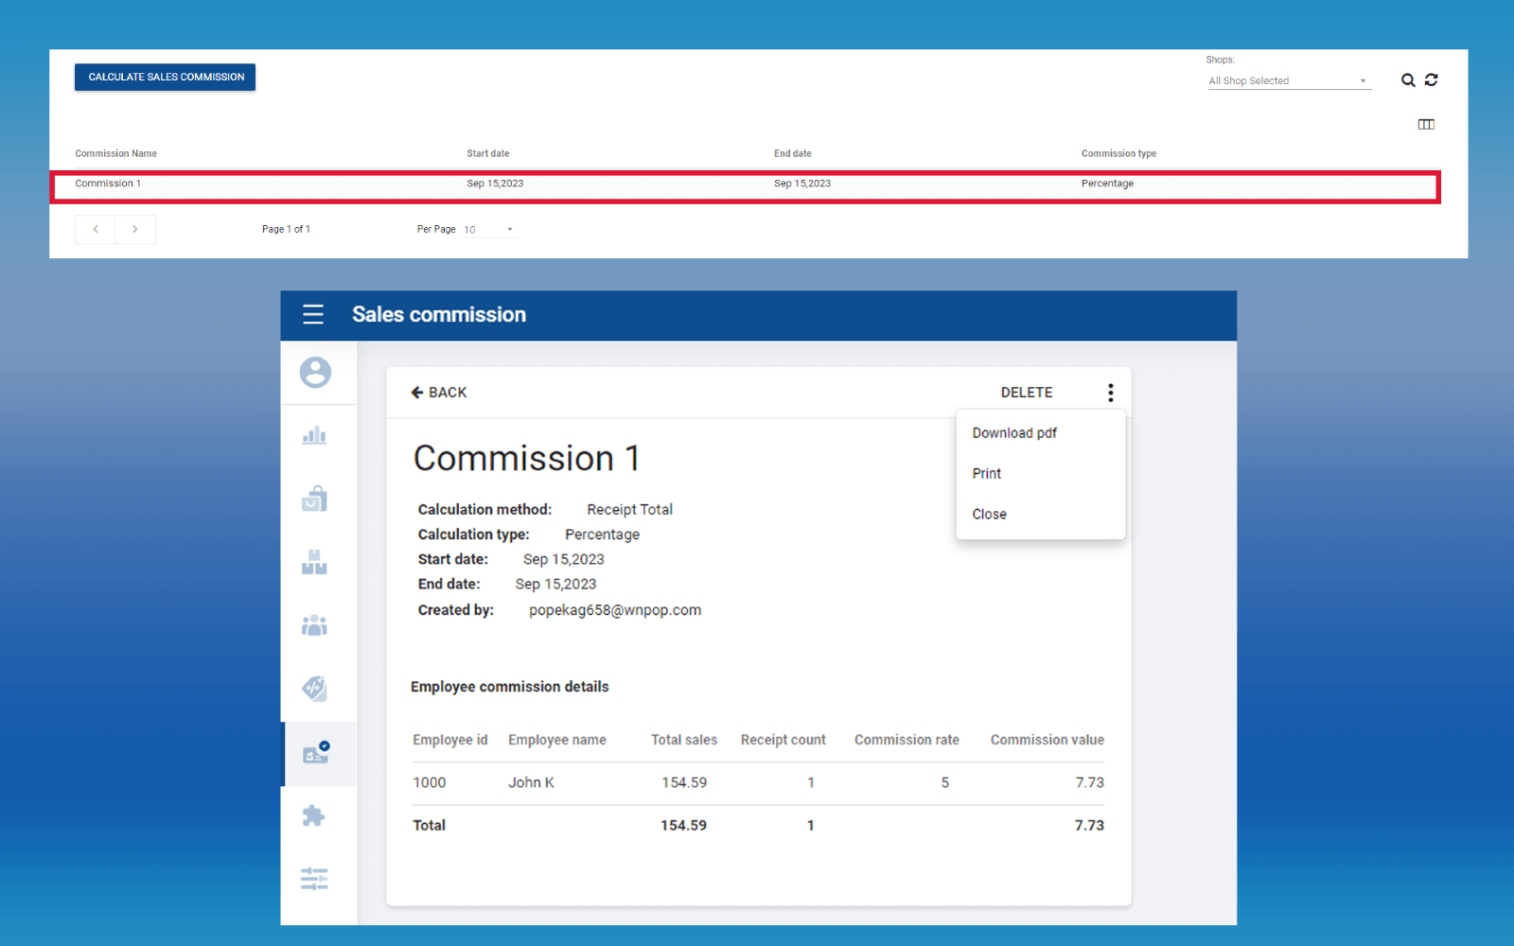Open the sliders settings icon in sidebar
1514x946 pixels.
pos(314,879)
